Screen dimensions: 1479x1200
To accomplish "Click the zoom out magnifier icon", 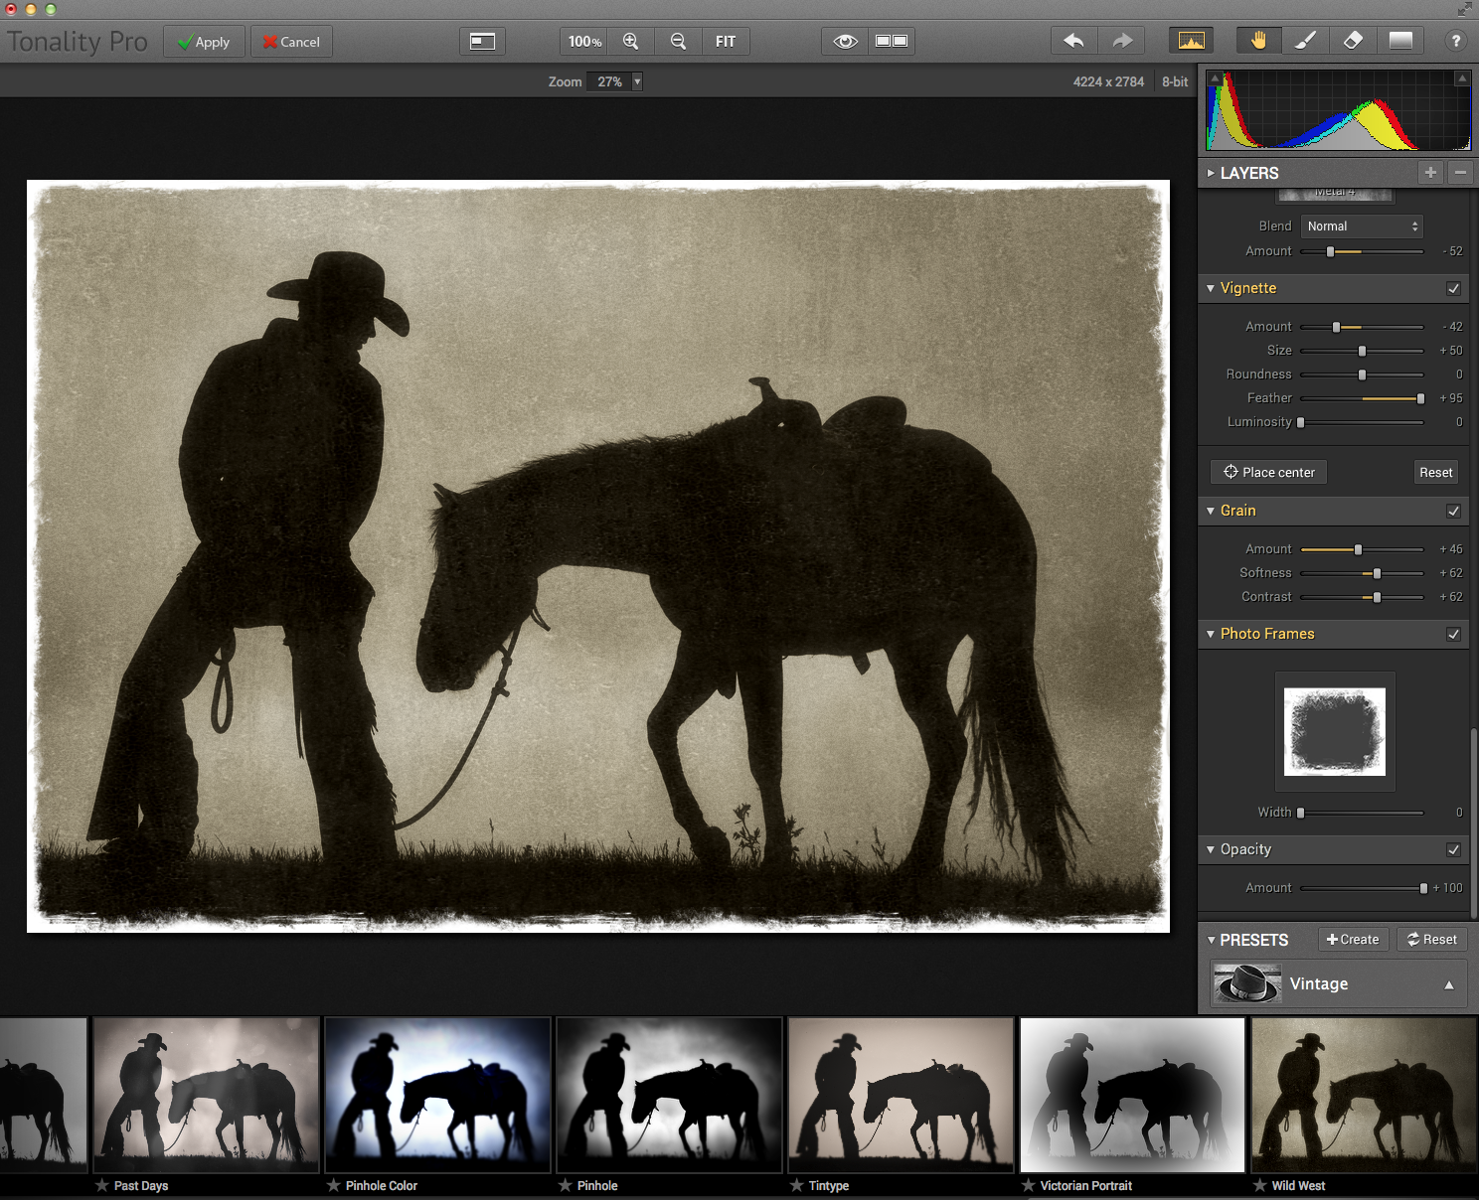I will click(678, 41).
